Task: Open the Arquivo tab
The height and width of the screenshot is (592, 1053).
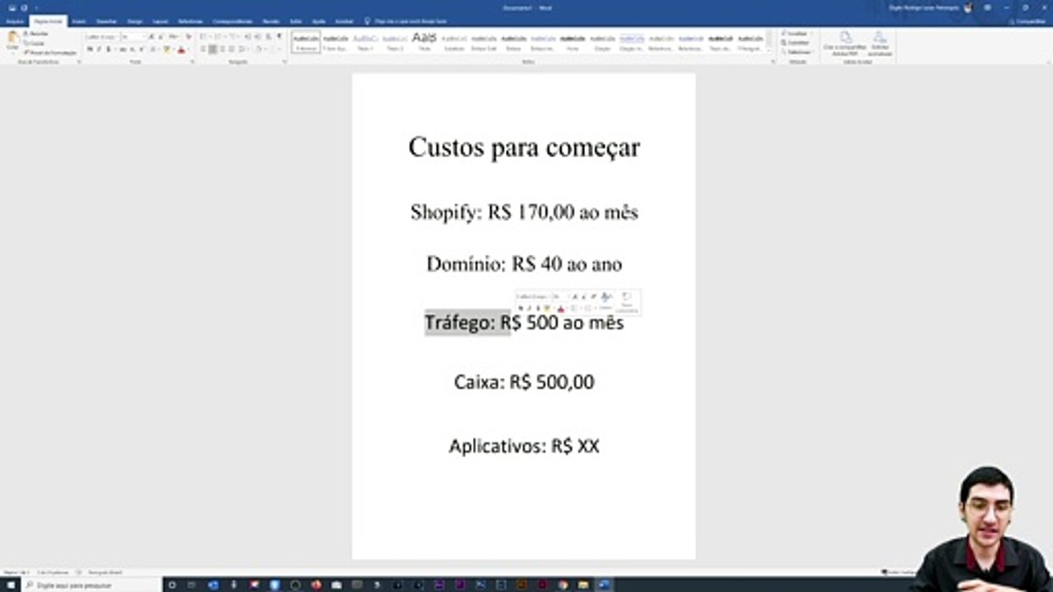Action: (15, 21)
